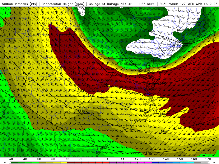Click the 'College of DuPage NEXLAB' header text
The image size is (219, 164).
pos(111,4)
